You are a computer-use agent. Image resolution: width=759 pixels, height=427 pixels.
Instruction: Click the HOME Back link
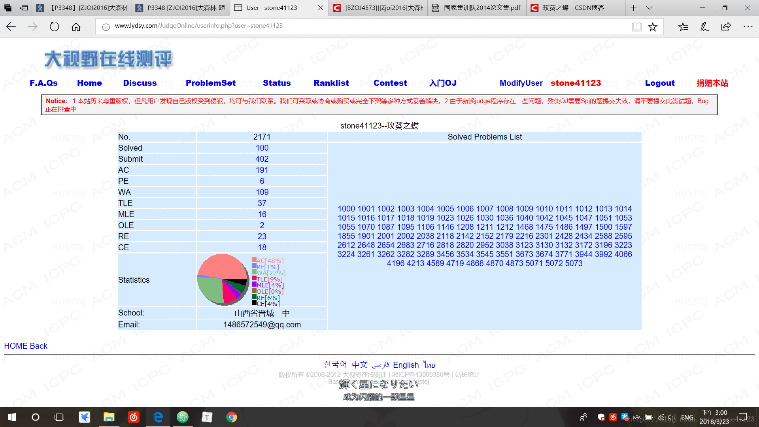point(26,346)
